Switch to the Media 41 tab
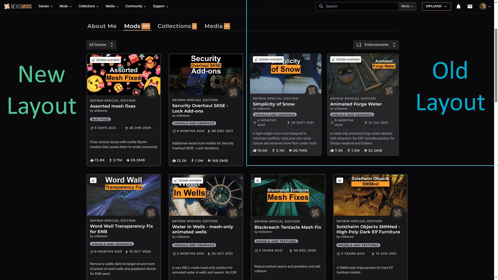This screenshot has height=280, width=498. 217,26
